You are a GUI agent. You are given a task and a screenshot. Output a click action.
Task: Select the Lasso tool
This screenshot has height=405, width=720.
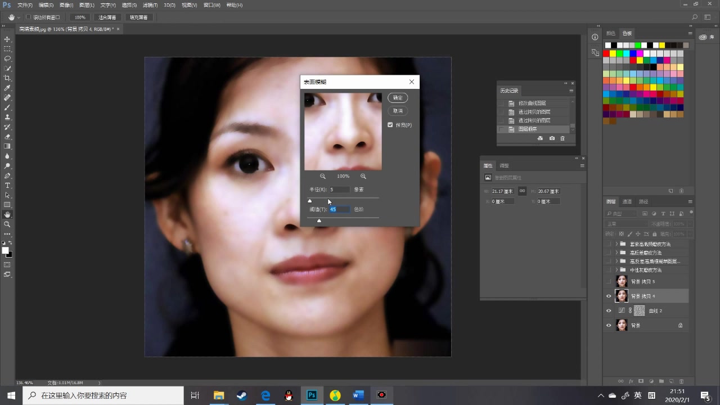[7, 58]
